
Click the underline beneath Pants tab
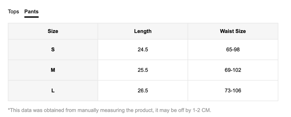(31, 17)
